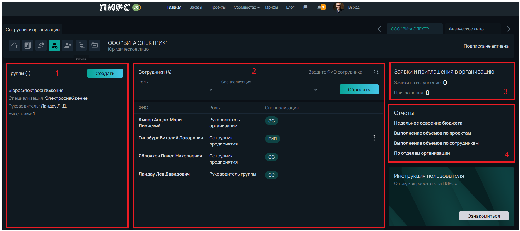Image resolution: width=520 pixels, height=231 pixels.
Task: Open the Gantt chart report icon
Action: [81, 45]
